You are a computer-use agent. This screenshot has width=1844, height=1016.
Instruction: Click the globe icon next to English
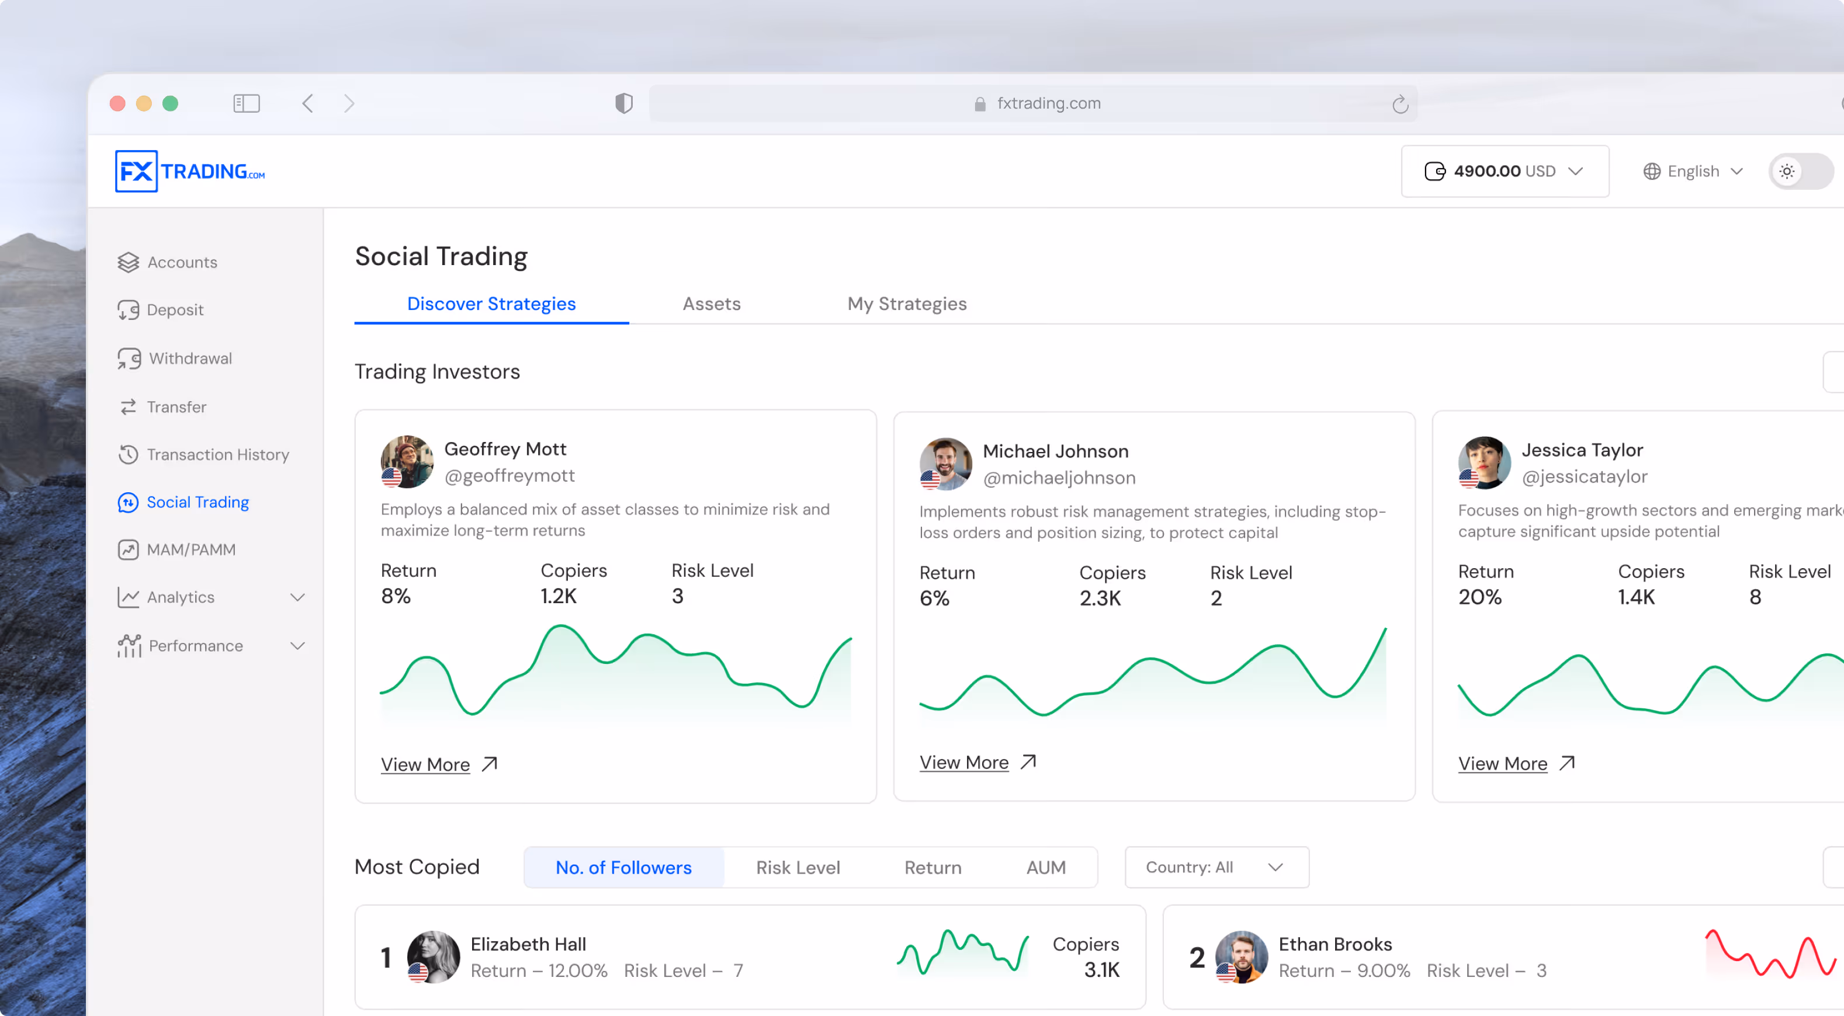pyautogui.click(x=1651, y=171)
